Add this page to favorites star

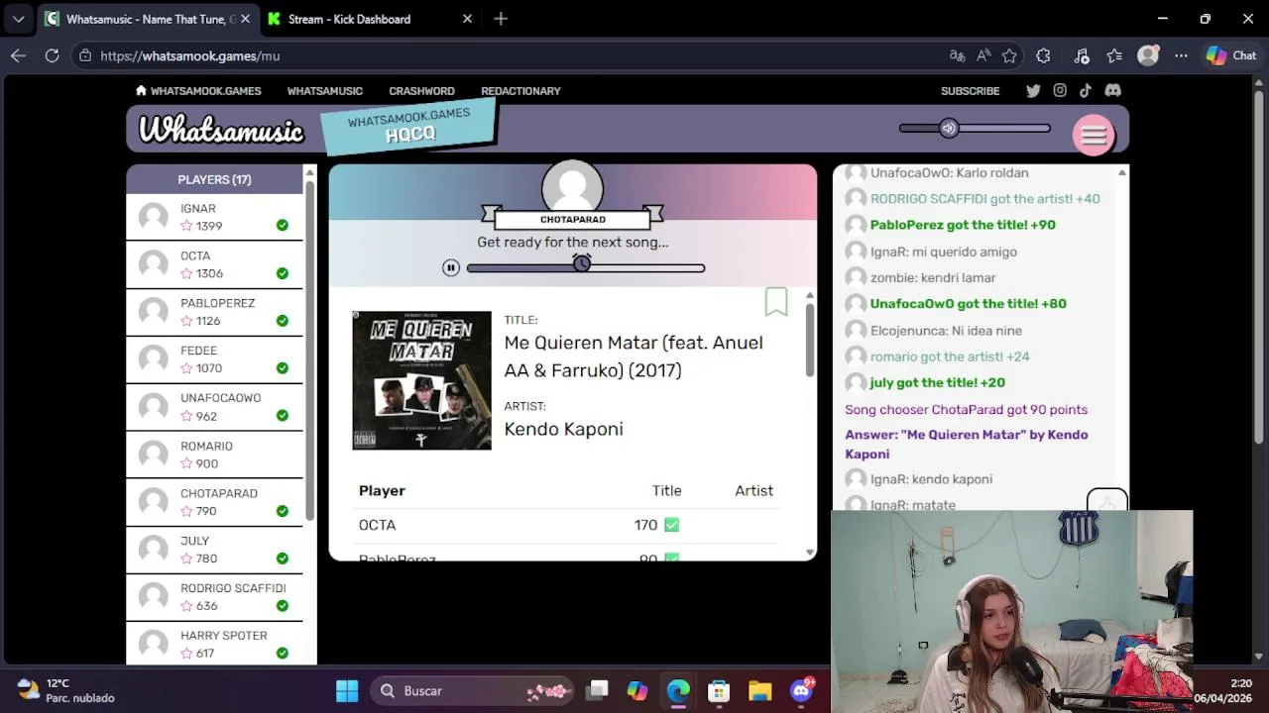coord(1009,55)
